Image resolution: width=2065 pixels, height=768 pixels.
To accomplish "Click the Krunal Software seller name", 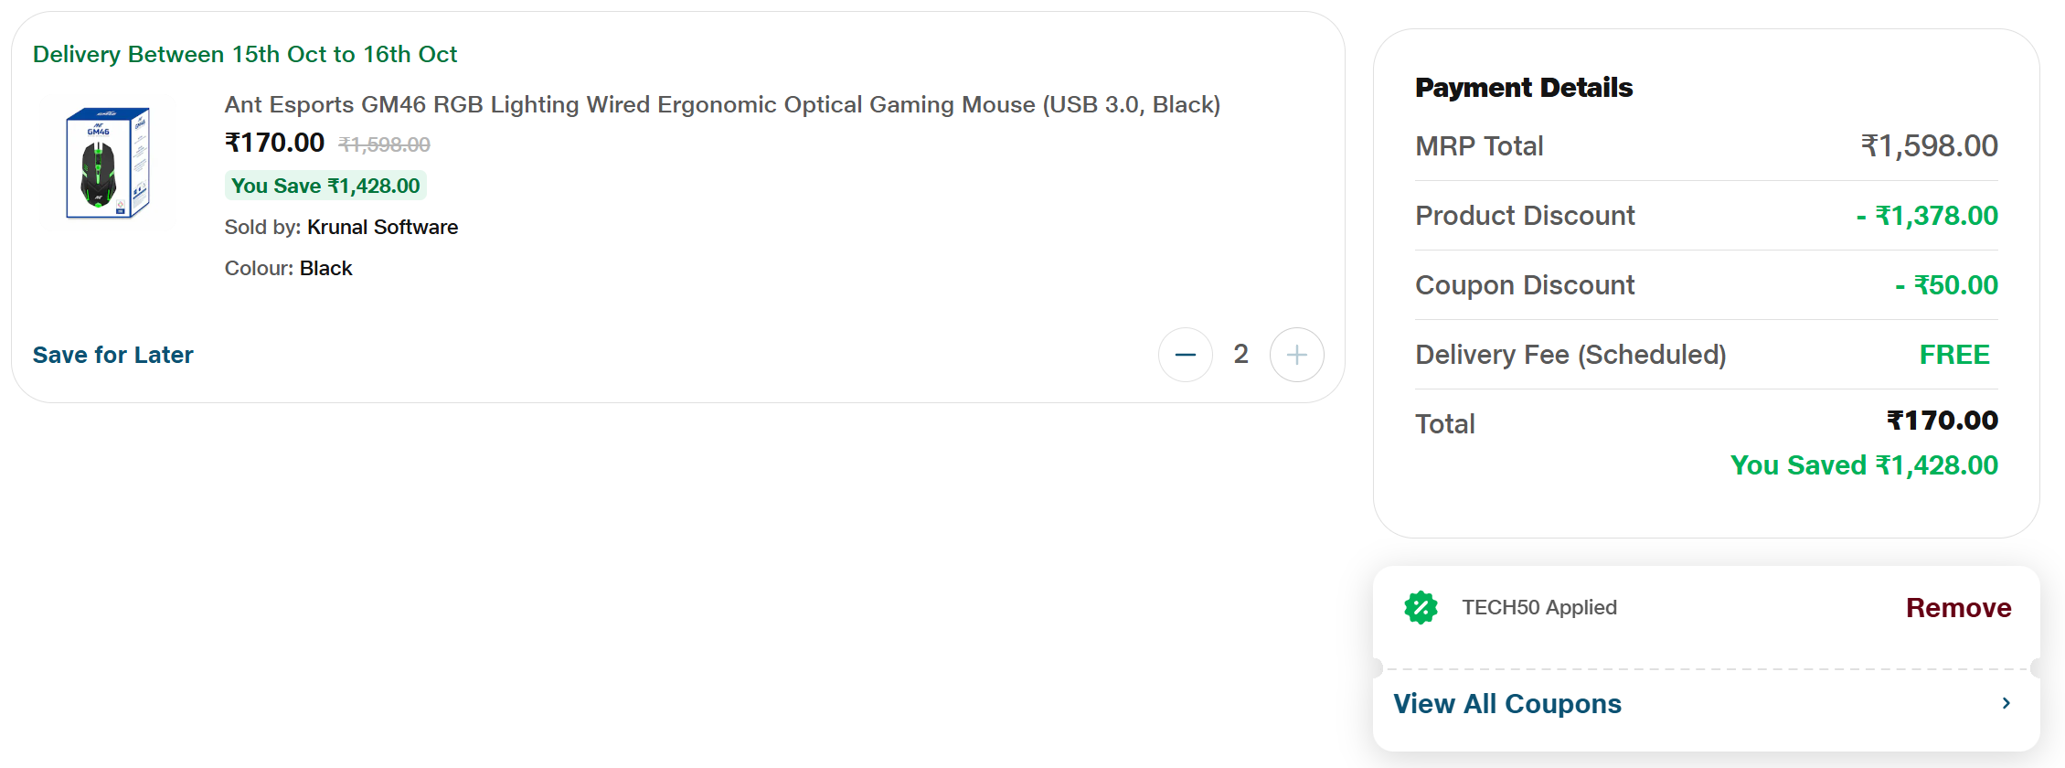I will 382,227.
